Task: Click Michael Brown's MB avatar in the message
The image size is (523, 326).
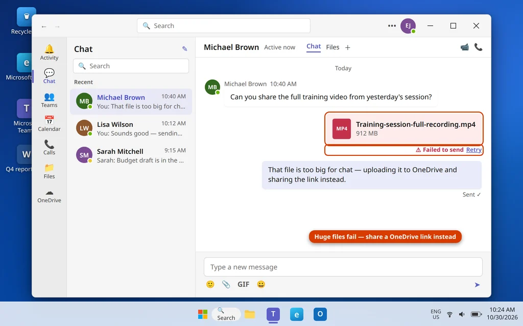Action: point(212,87)
